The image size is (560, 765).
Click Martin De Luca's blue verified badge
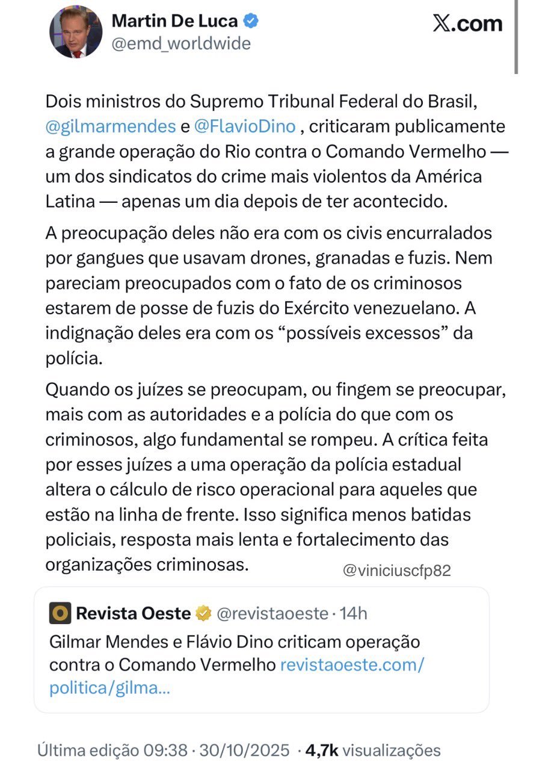tap(251, 21)
